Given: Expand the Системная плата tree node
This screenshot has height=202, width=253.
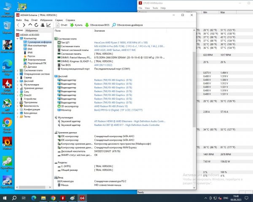Looking at the screenshot, I should (x=18, y=70).
